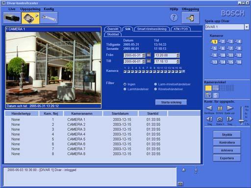Open Live mode camera icon

click(12, 18)
